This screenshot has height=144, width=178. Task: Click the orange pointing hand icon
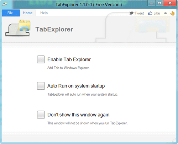point(172,13)
